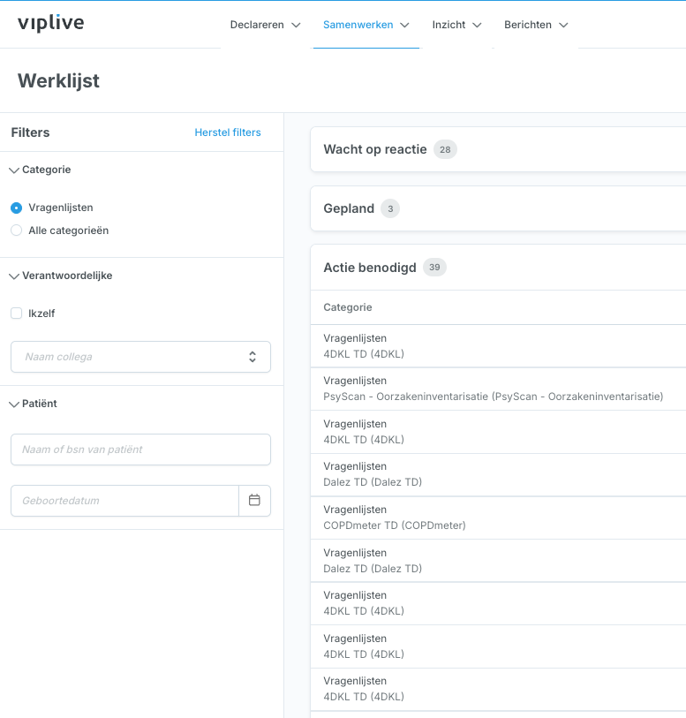This screenshot has width=686, height=718.
Task: Tick the Ikzelf checkbox
Action: [17, 314]
